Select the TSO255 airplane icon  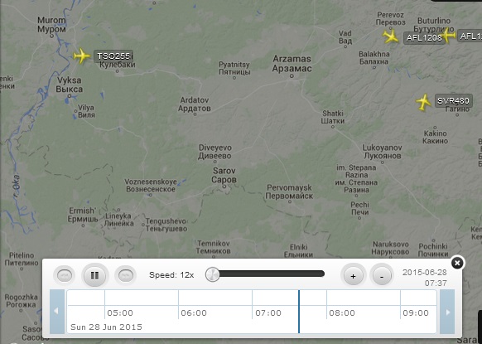81,56
